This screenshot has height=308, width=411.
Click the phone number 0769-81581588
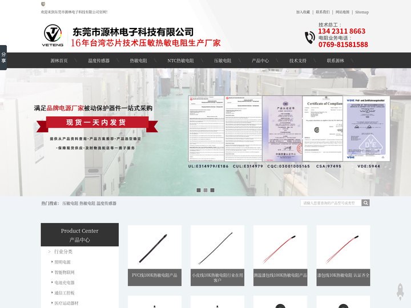click(343, 44)
